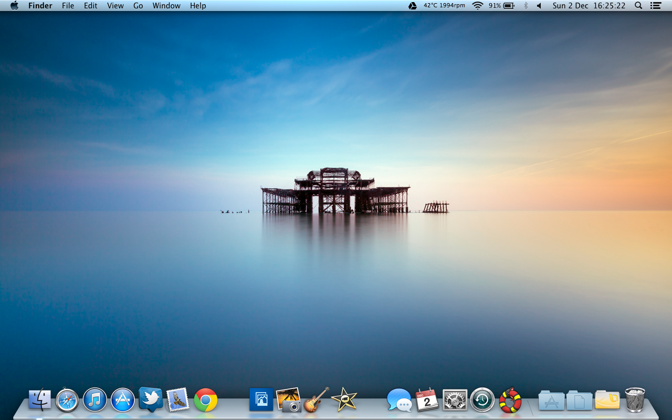672x420 pixels.
Task: Open the File menu
Action: click(68, 6)
